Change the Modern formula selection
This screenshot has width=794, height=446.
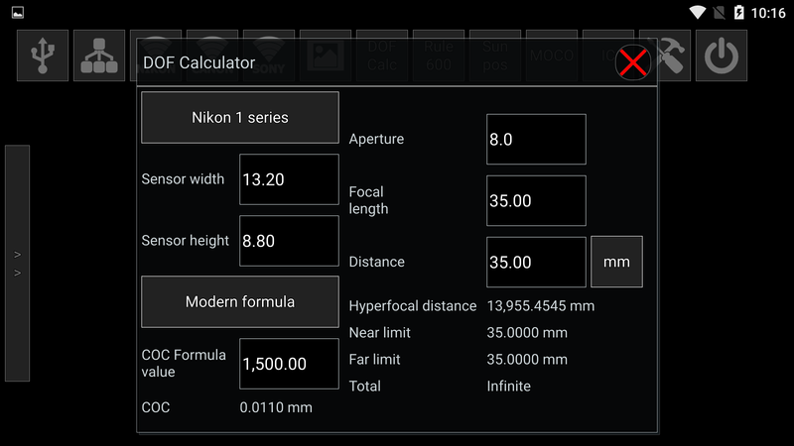coord(240,302)
